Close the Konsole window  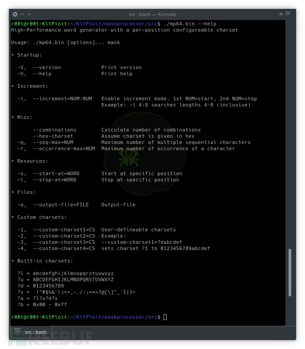click(x=15, y=14)
